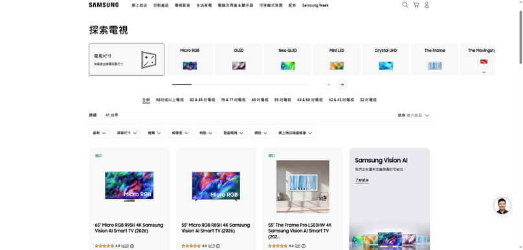Open the user account icon
523x250 pixels.
click(x=427, y=5)
